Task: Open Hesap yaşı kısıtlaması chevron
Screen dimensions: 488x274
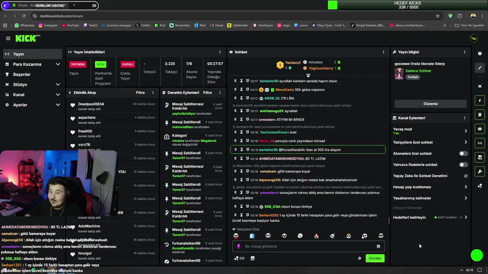Action: pos(466,187)
